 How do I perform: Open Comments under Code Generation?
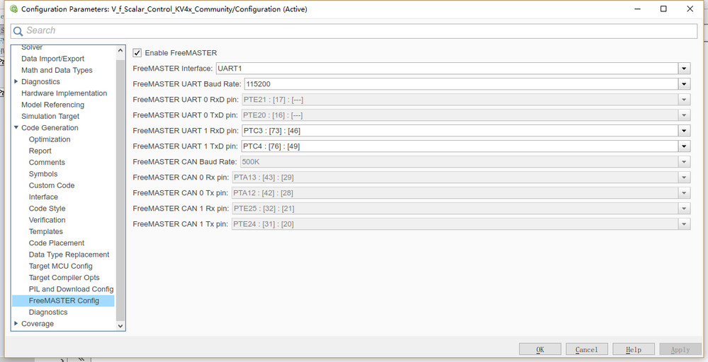(47, 163)
